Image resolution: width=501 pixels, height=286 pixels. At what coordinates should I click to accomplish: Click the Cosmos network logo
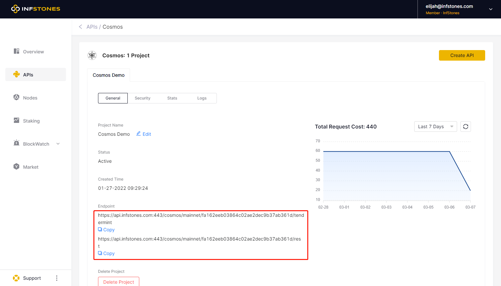point(92,55)
